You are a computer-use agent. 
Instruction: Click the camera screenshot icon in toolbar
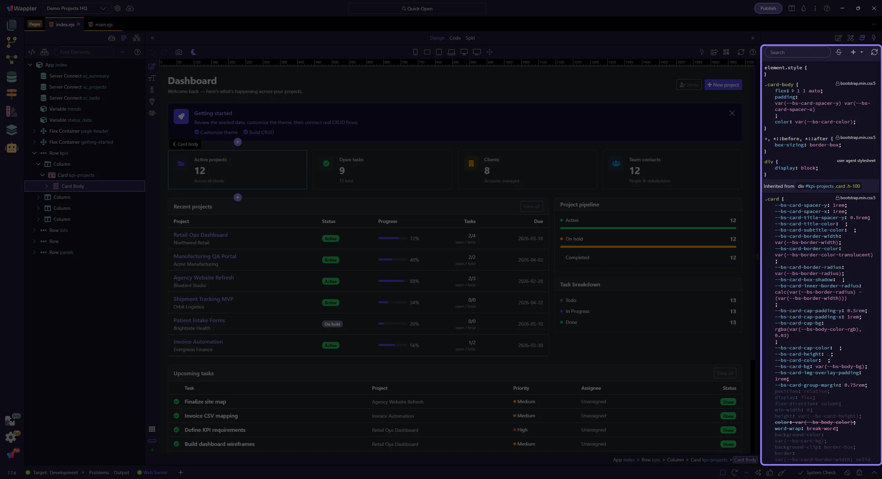[178, 52]
